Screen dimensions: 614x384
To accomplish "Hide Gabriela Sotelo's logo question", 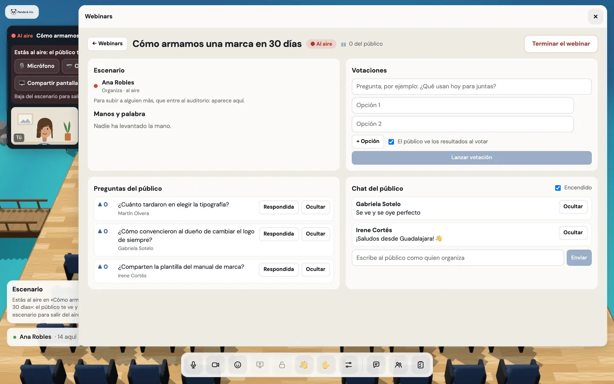I will click(316, 234).
